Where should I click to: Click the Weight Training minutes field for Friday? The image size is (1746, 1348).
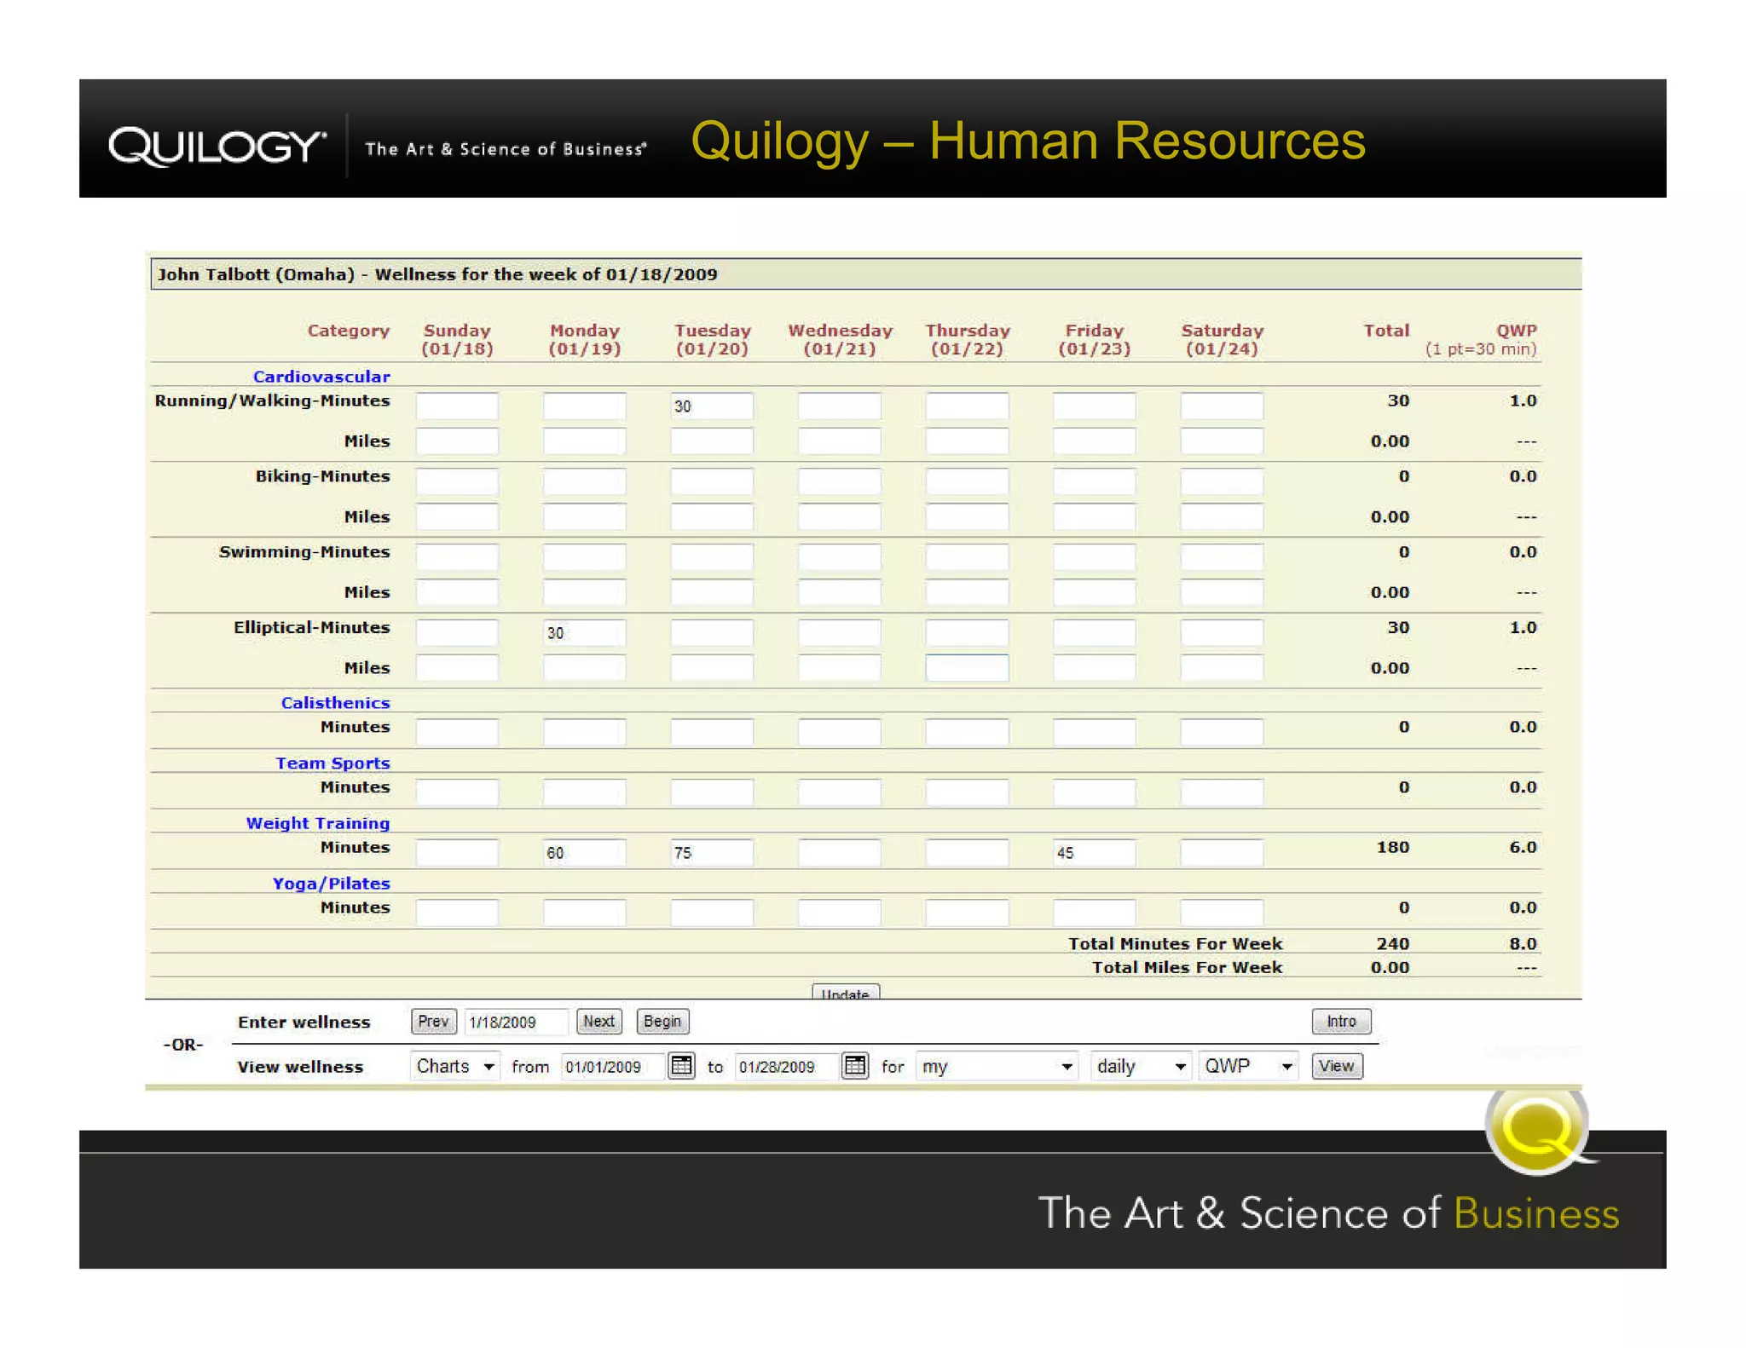(x=1093, y=853)
